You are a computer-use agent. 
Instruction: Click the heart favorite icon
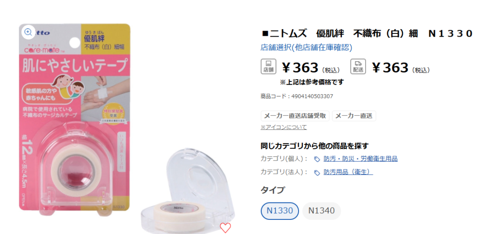point(225,227)
